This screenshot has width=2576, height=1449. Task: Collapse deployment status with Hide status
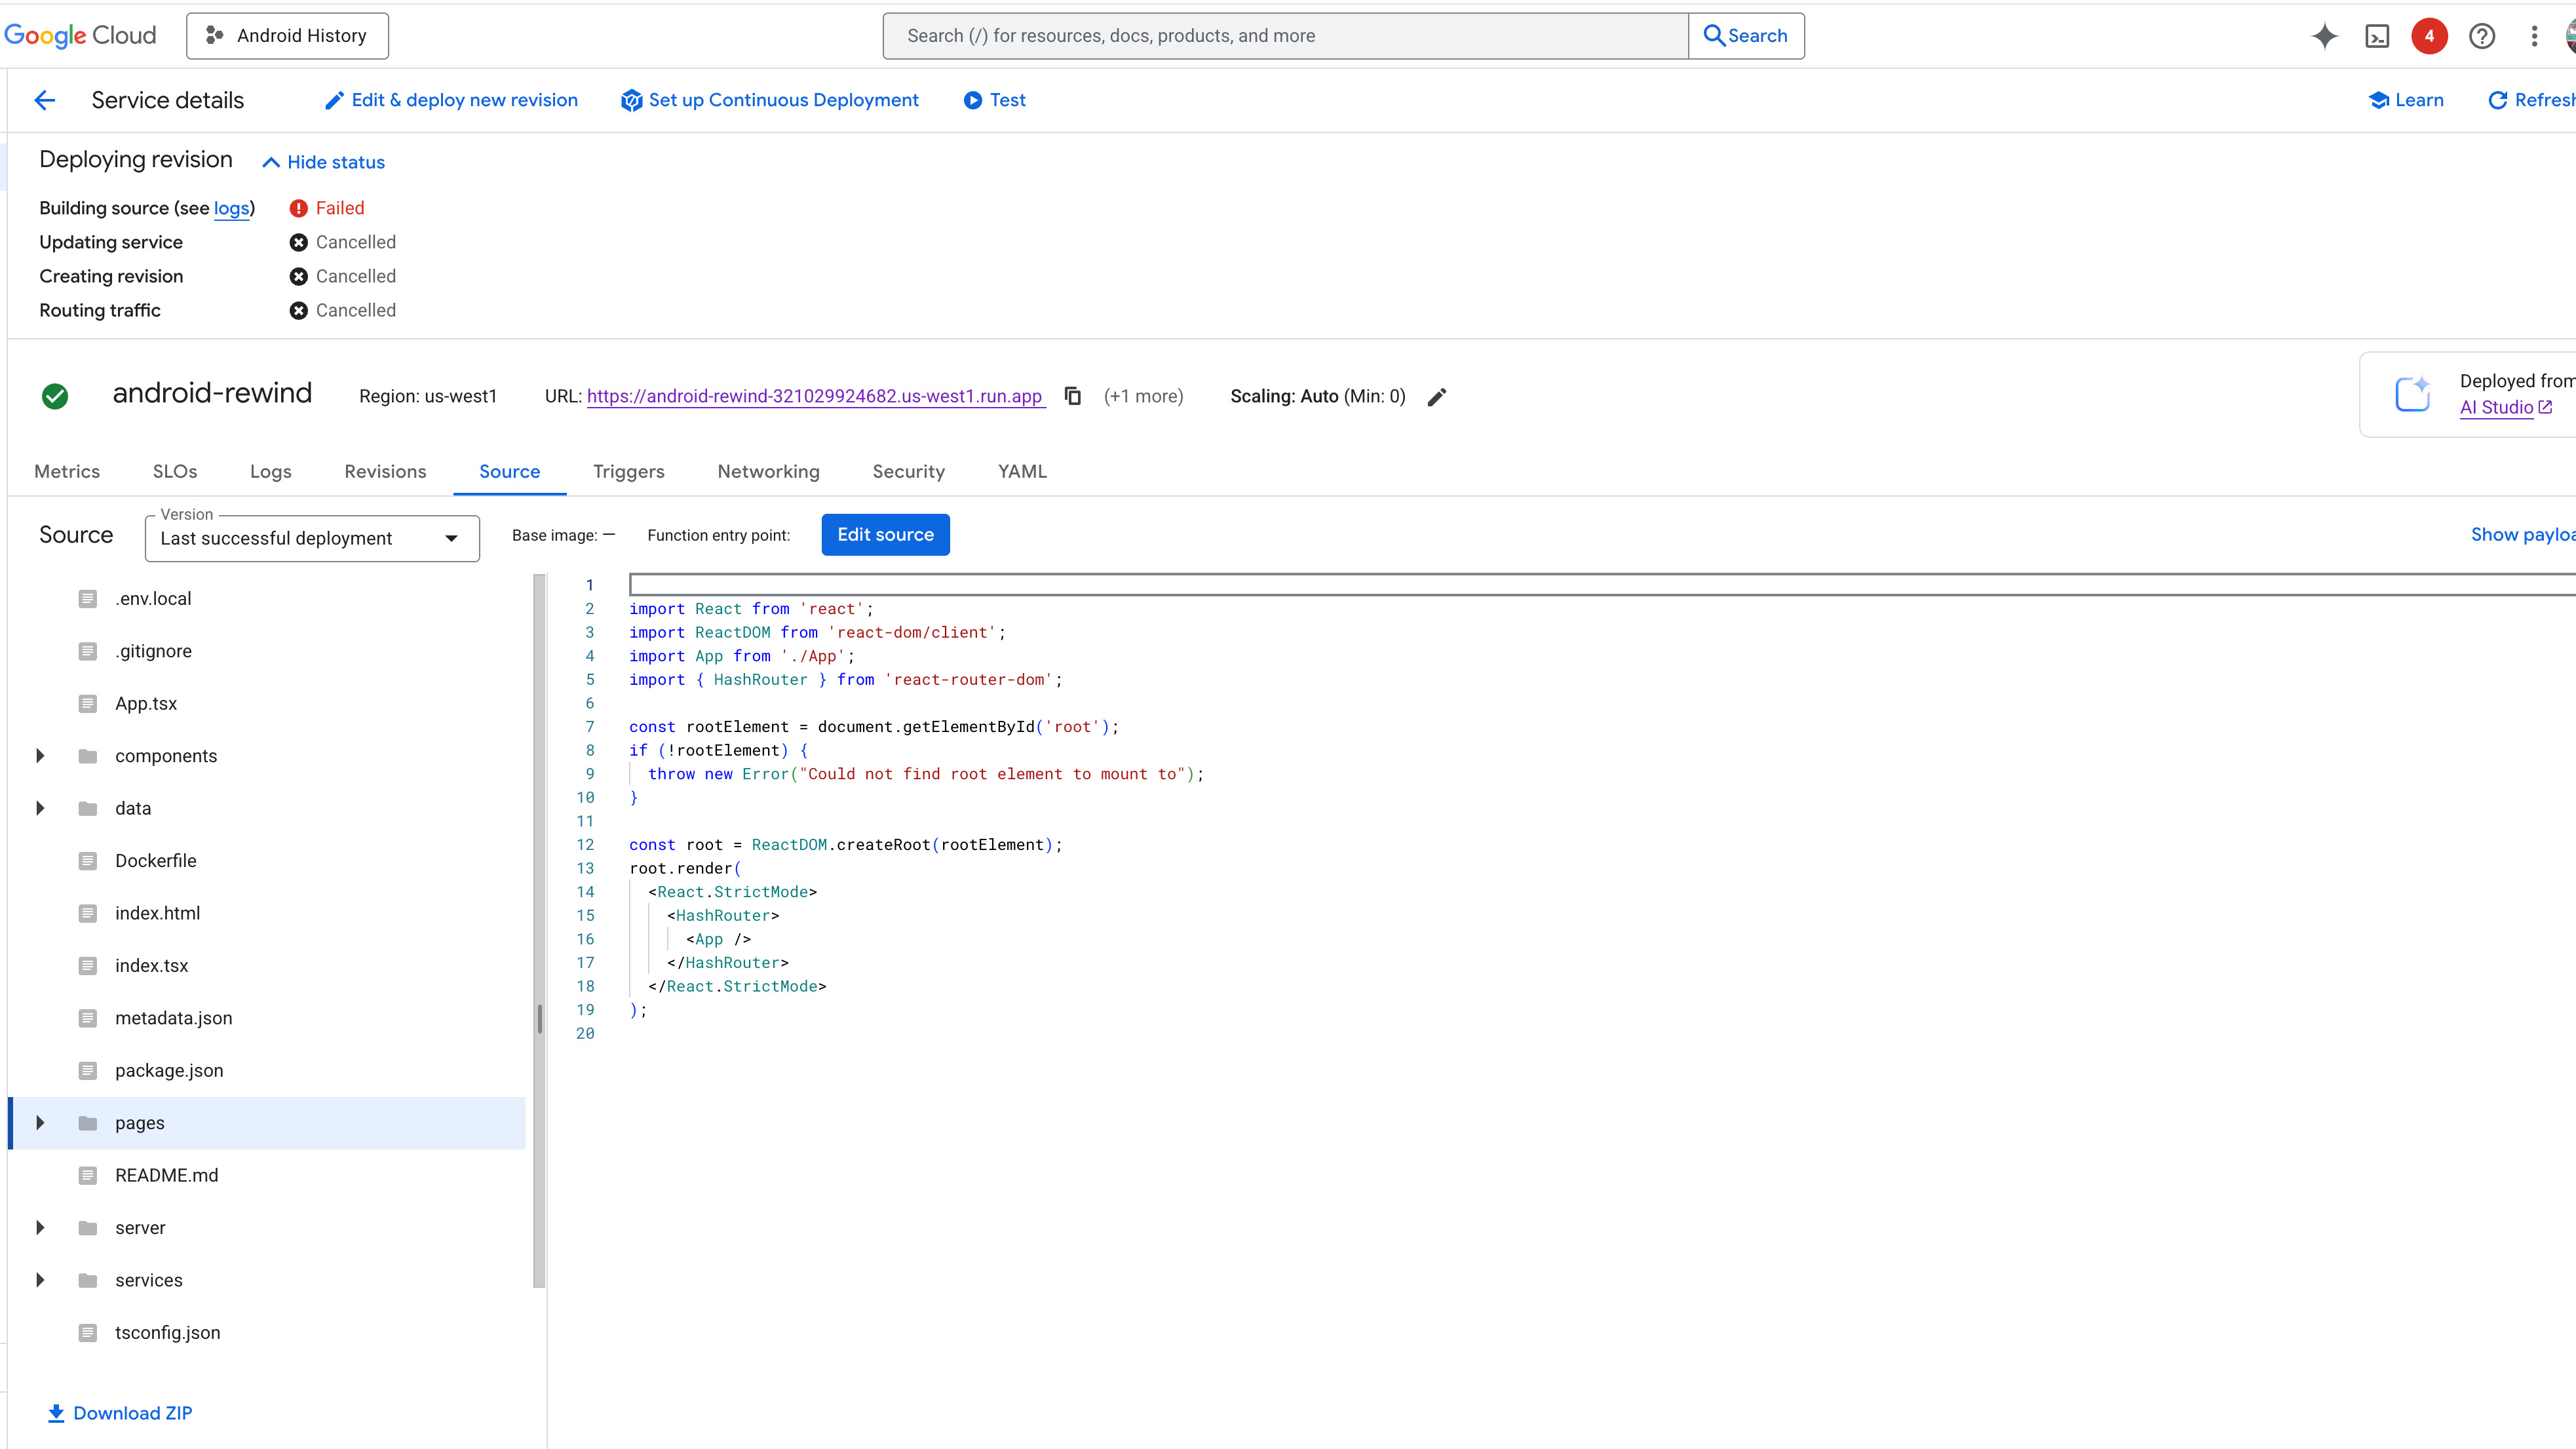click(x=323, y=162)
